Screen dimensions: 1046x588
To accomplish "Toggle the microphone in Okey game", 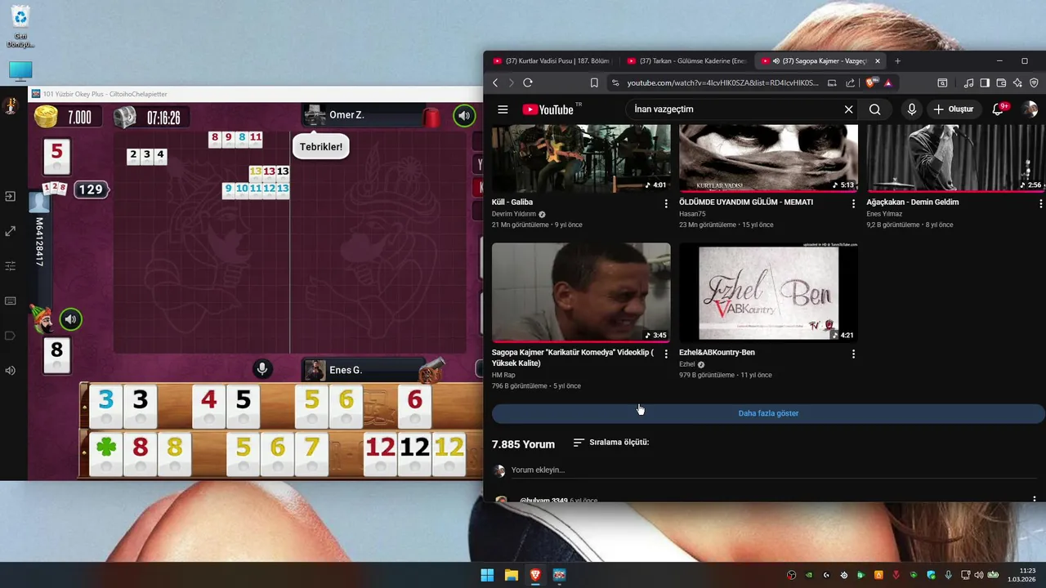I will coord(262,369).
